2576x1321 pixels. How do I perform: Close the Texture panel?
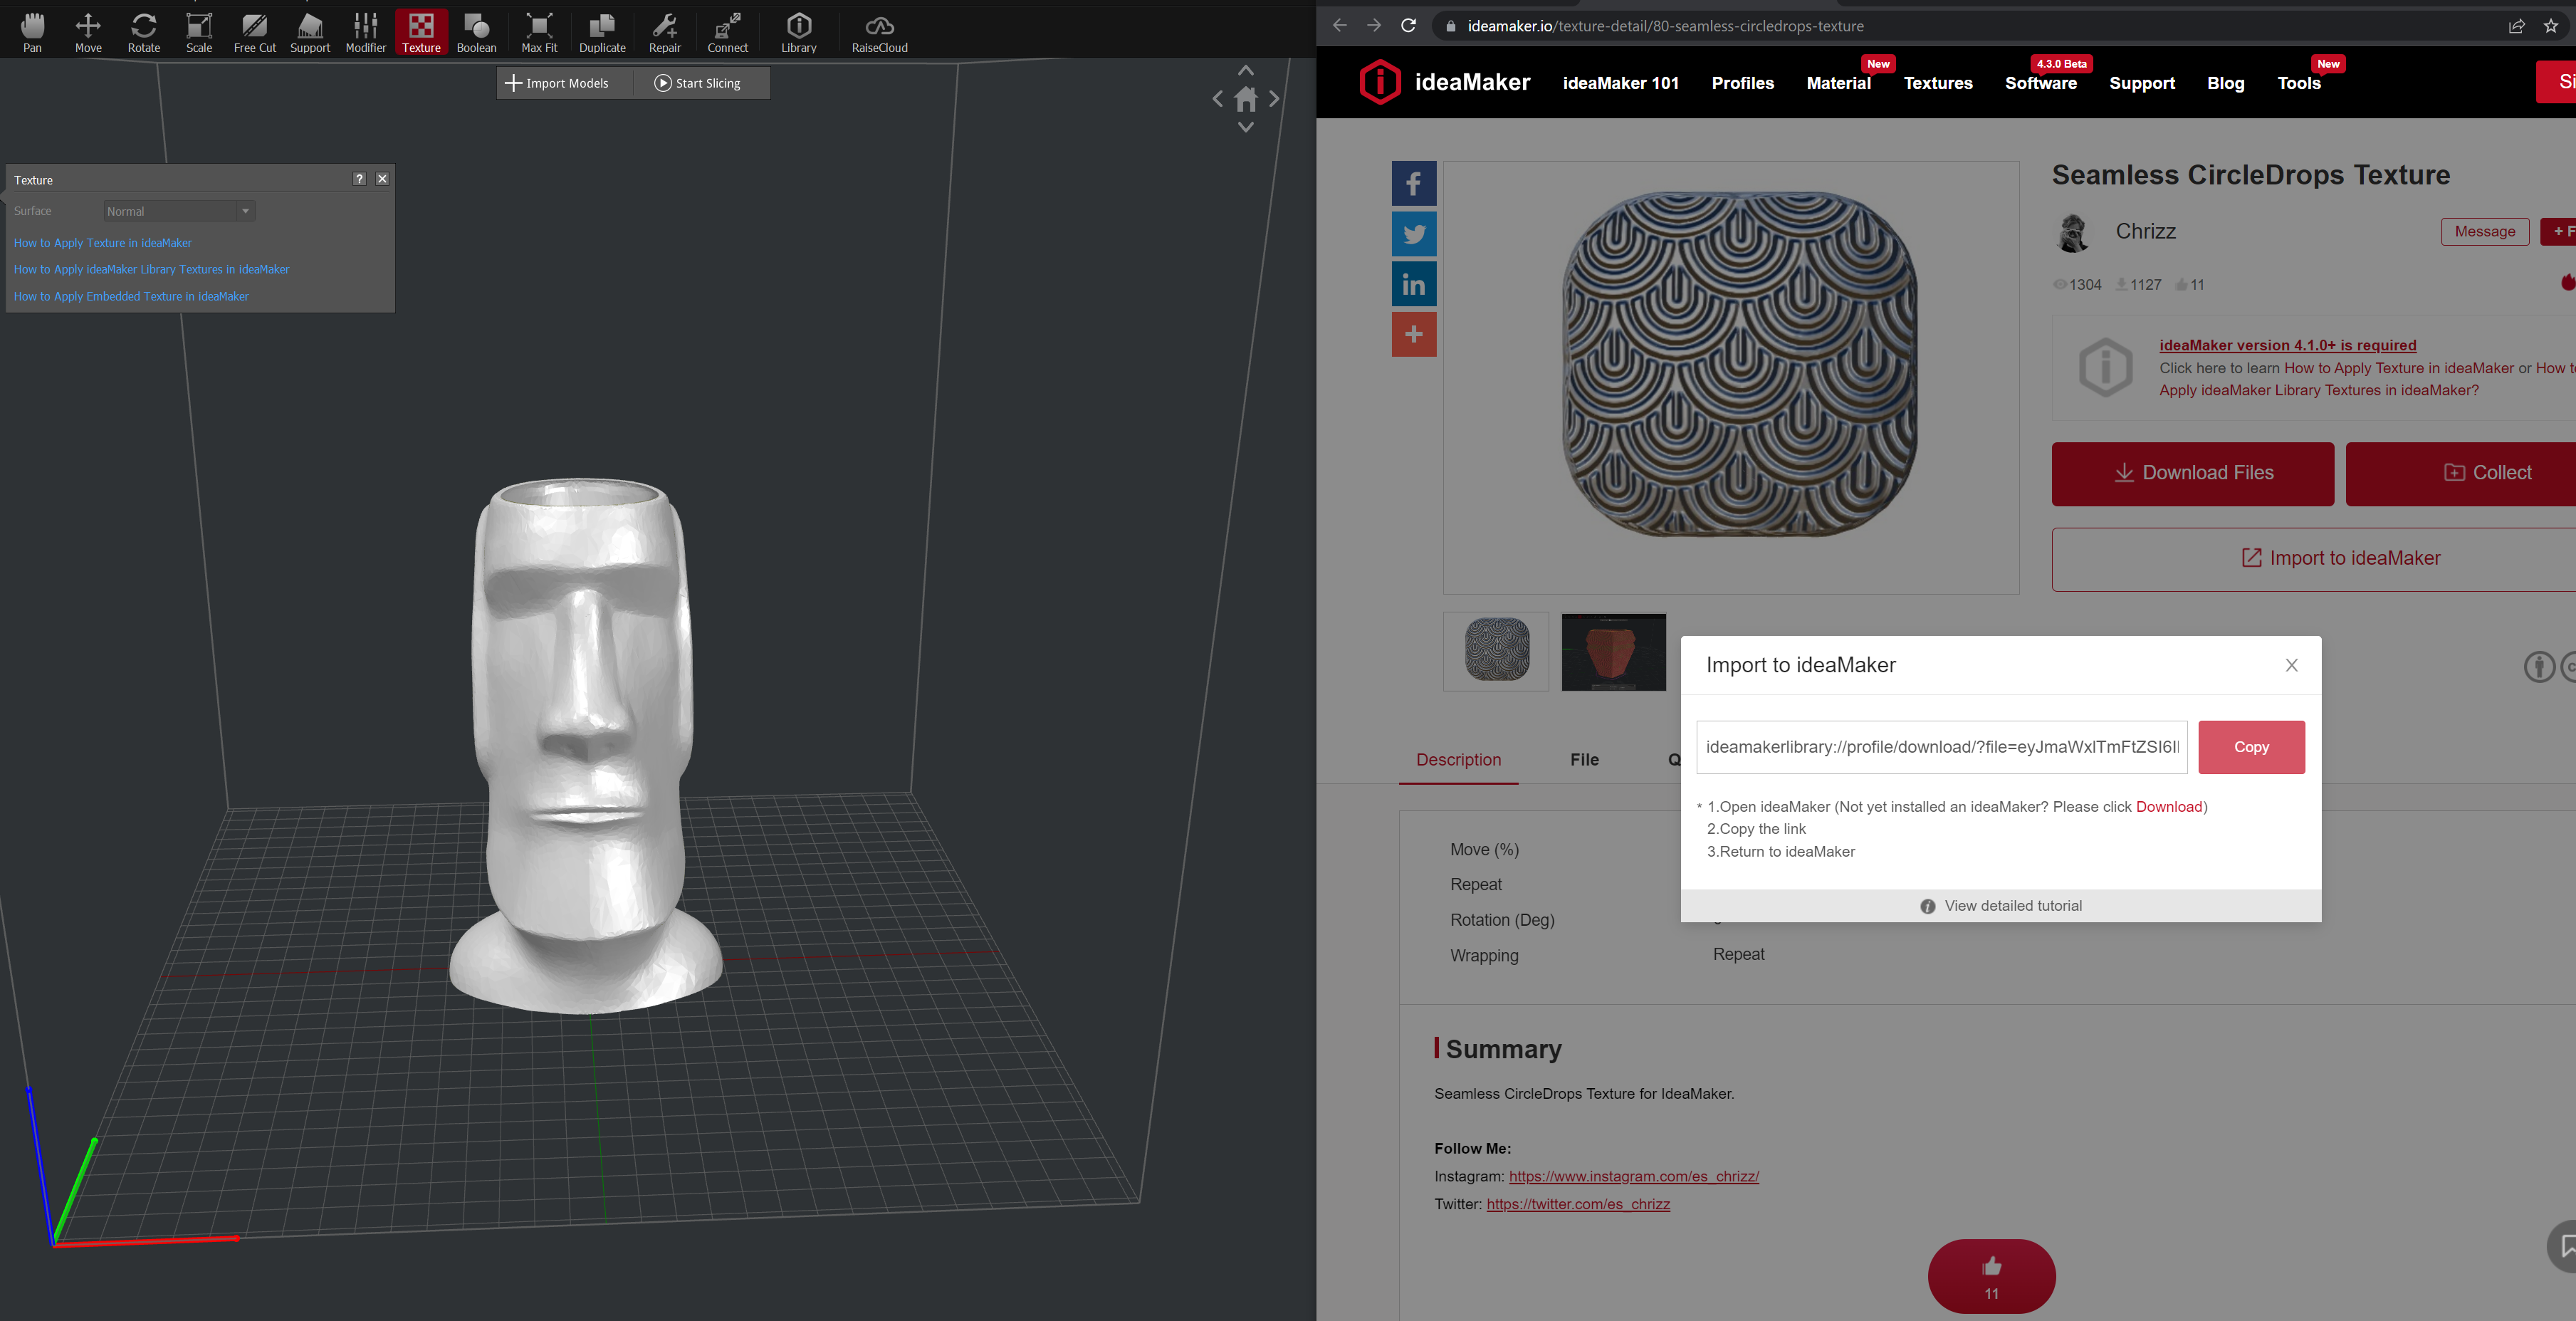tap(382, 179)
